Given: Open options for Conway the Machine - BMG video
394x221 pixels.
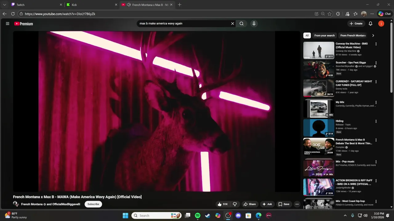Looking at the screenshot, I should point(376,44).
